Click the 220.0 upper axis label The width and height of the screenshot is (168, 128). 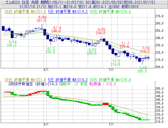coord(159,53)
